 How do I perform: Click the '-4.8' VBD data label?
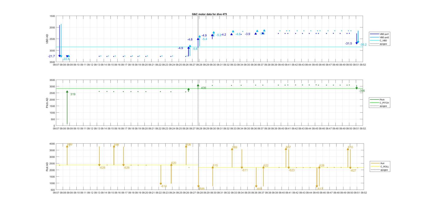coord(190,39)
